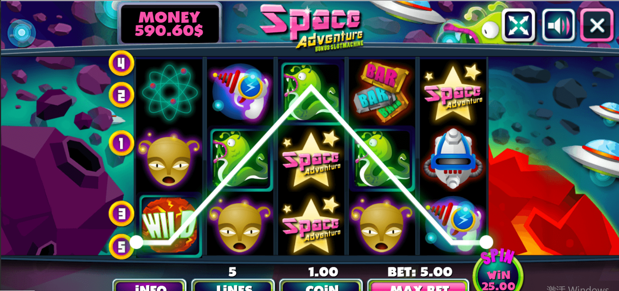Click the MAX BET button
Image resolution: width=619 pixels, height=291 pixels.
(x=418, y=285)
